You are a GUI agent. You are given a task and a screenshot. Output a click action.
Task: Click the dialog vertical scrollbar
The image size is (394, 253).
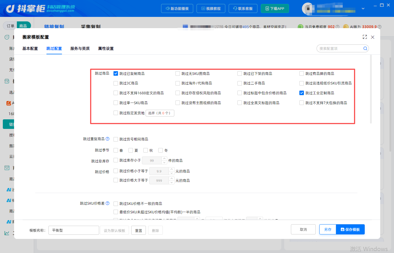tap(371, 89)
